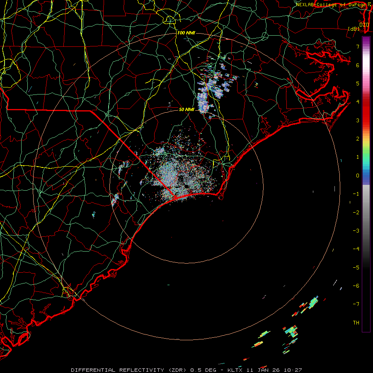Click the ZDR color scale bar
The width and height of the screenshot is (373, 373).
(366, 184)
